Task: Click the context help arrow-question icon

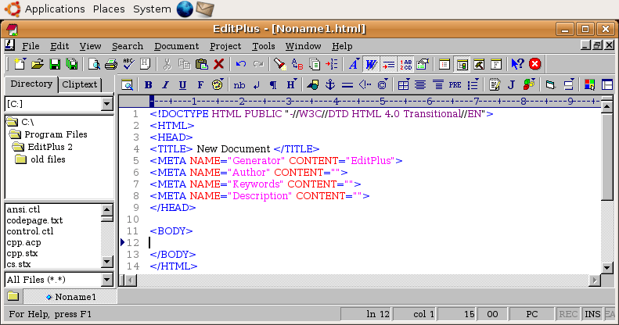Action: coord(517,64)
